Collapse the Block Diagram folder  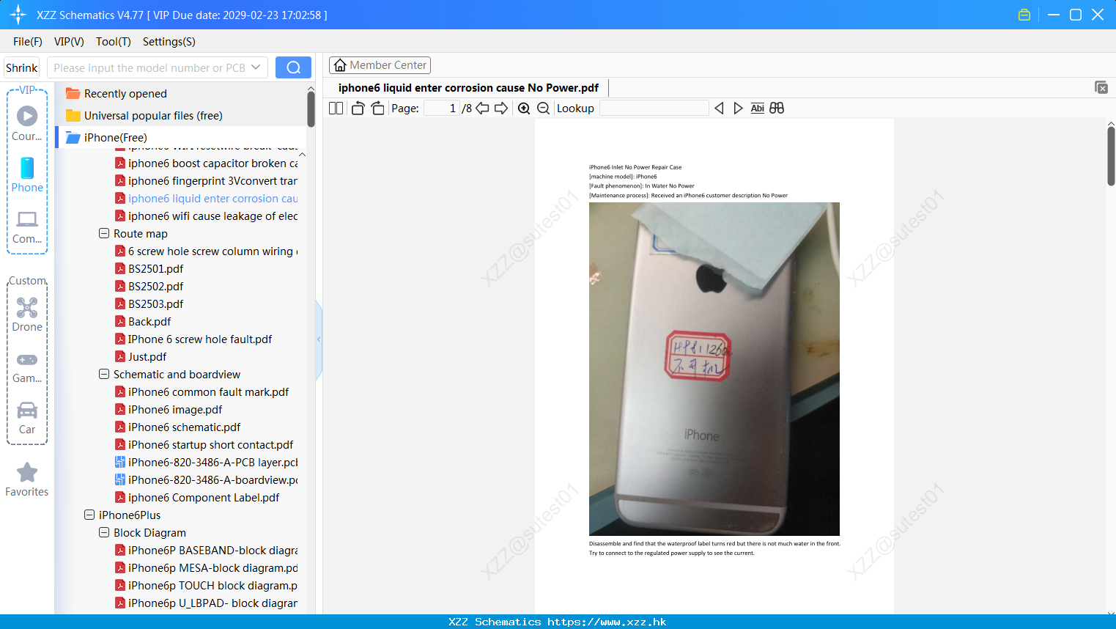pos(104,532)
